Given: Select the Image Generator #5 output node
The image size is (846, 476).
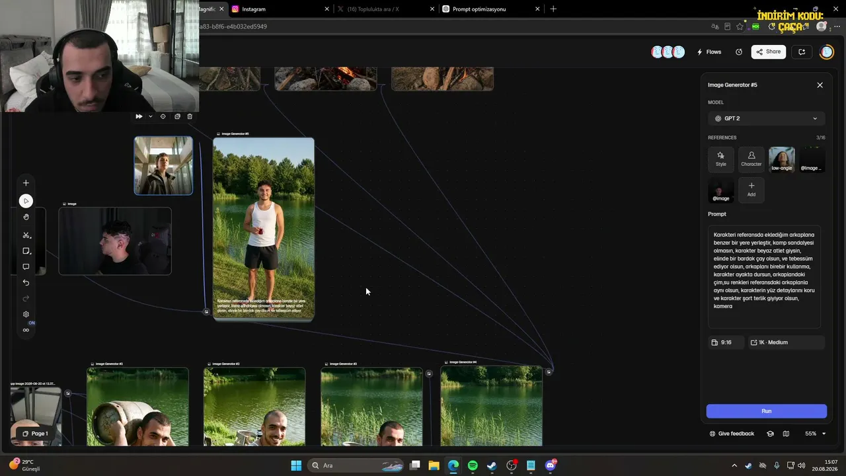Looking at the screenshot, I should (x=264, y=229).
